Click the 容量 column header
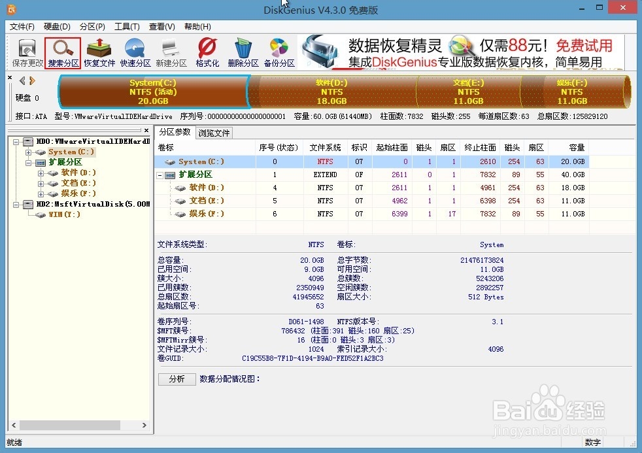 (569, 148)
